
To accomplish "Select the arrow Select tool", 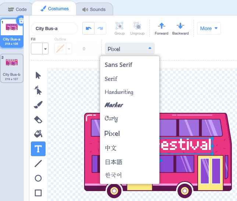I will coord(38,75).
